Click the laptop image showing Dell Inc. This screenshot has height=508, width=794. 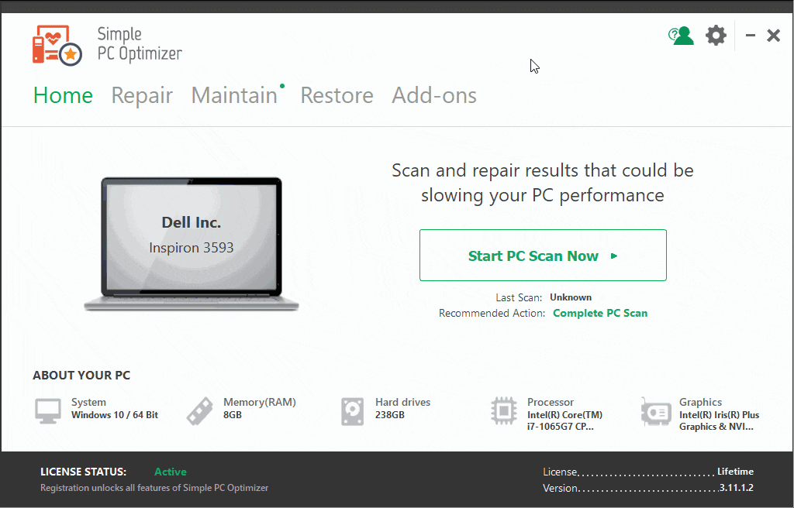192,244
